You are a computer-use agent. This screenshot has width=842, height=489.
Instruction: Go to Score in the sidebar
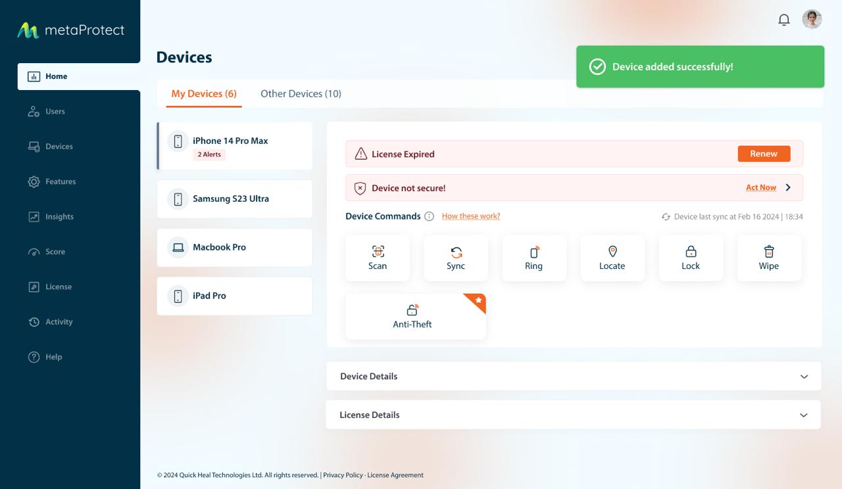pyautogui.click(x=55, y=252)
